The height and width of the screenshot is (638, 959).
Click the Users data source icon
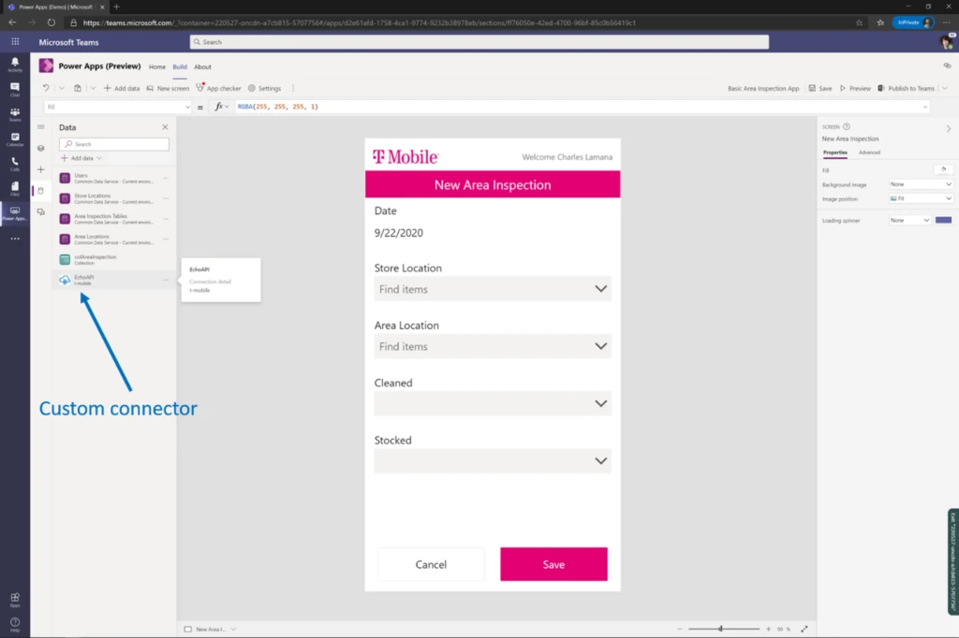[x=65, y=178]
